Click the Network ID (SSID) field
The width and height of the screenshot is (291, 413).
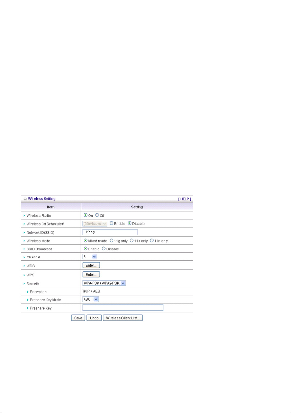coord(110,232)
